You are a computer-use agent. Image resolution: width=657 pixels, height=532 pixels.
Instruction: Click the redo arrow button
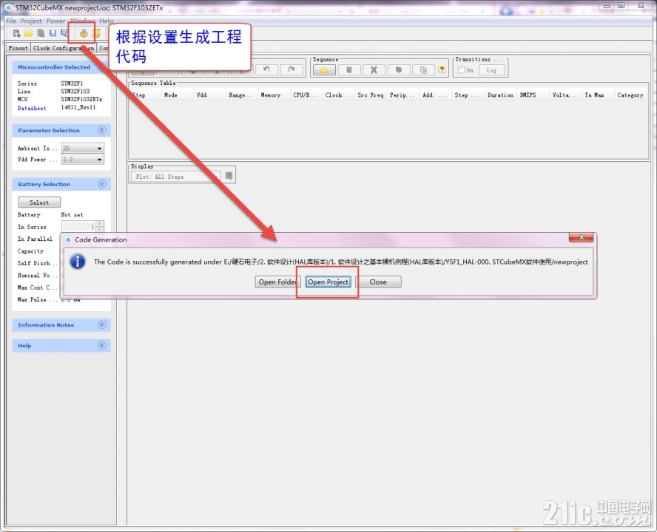click(x=292, y=69)
